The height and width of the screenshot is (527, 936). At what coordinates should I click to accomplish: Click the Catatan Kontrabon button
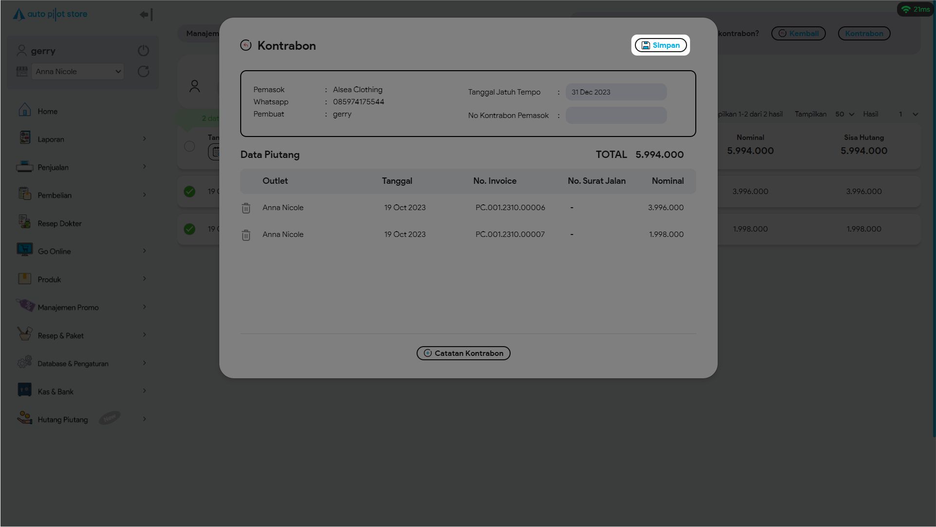click(463, 353)
